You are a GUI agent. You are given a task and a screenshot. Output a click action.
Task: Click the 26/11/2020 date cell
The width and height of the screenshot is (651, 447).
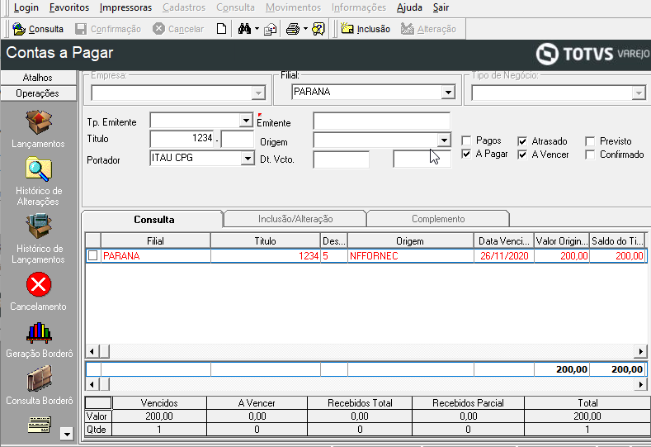click(x=504, y=256)
